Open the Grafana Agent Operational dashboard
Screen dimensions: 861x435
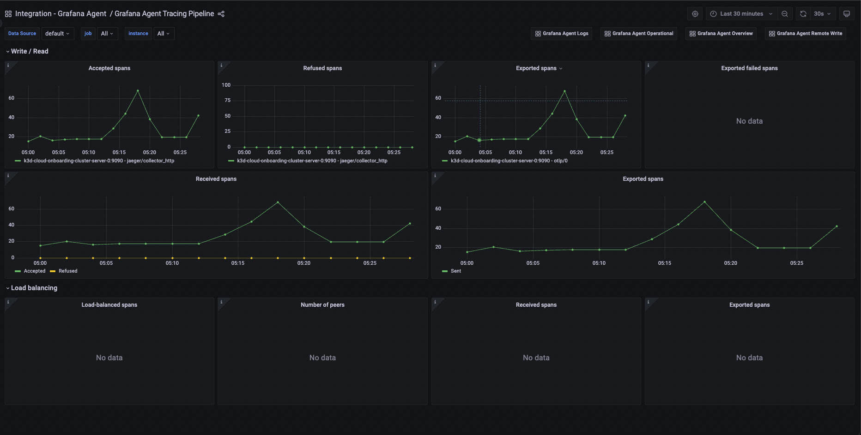(638, 33)
